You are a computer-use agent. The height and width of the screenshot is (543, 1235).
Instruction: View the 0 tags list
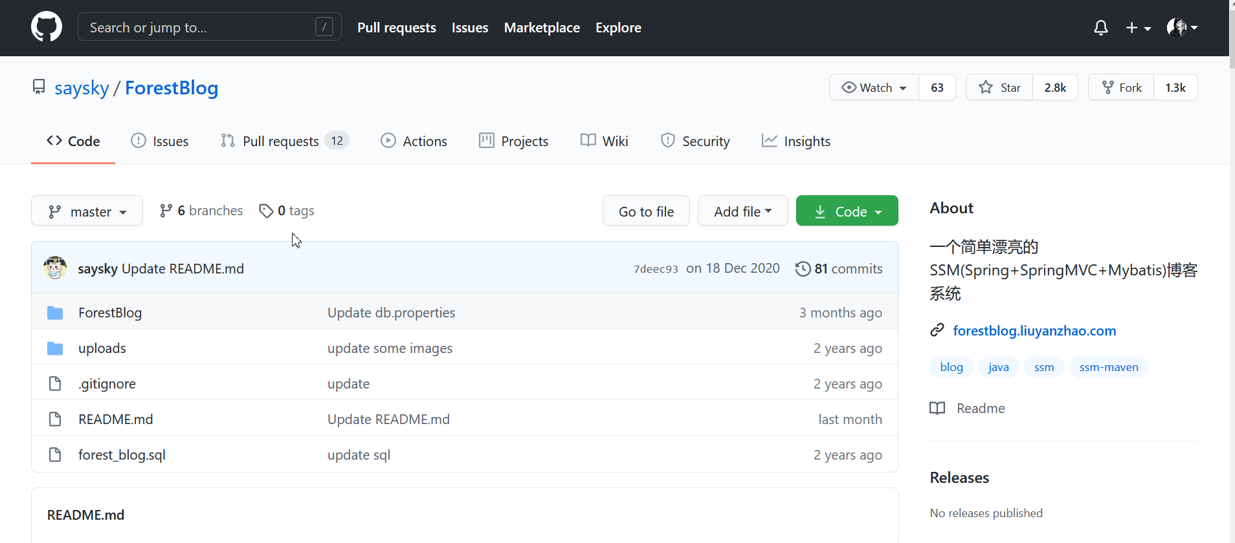point(287,211)
